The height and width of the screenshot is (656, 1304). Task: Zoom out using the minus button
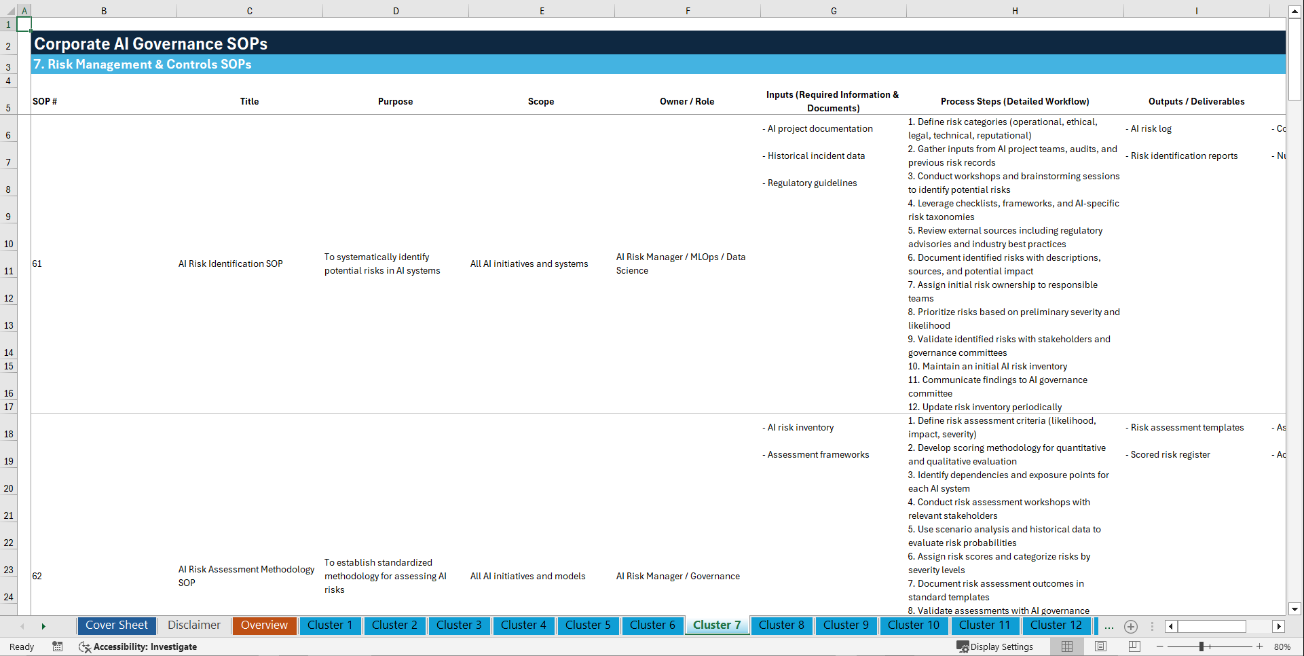[x=1160, y=646]
